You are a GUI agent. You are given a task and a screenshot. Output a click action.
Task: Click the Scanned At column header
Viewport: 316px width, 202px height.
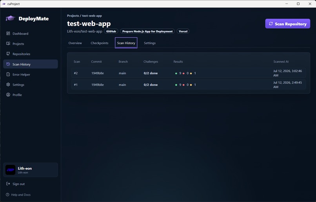(281, 62)
